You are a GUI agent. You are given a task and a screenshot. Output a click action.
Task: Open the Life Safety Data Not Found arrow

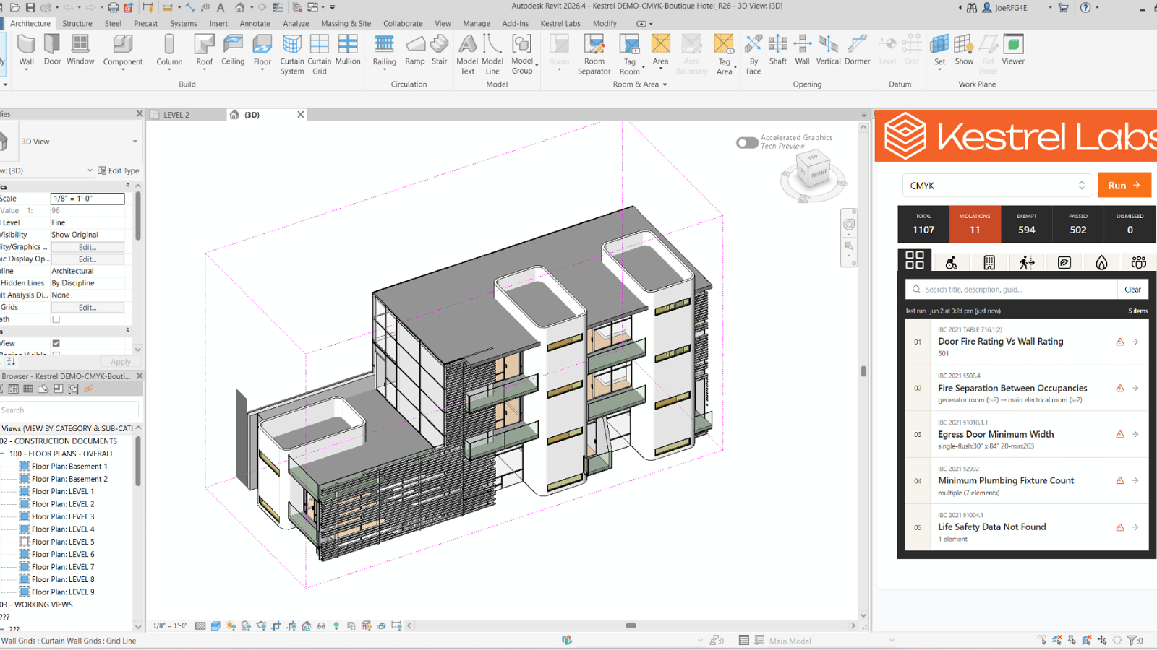pyautogui.click(x=1135, y=527)
